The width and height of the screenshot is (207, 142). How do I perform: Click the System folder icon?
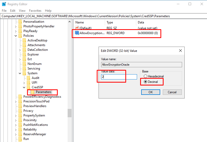click(24, 73)
